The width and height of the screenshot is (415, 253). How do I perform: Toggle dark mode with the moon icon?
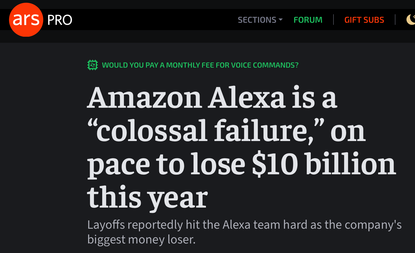410,20
